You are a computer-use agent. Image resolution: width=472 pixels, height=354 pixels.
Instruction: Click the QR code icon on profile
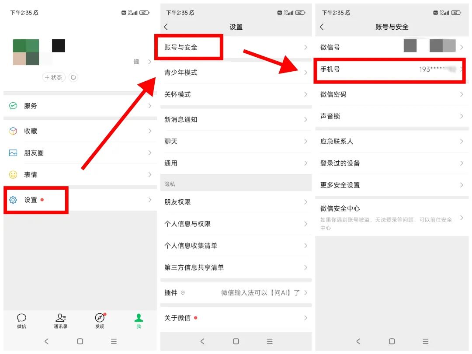(x=136, y=62)
